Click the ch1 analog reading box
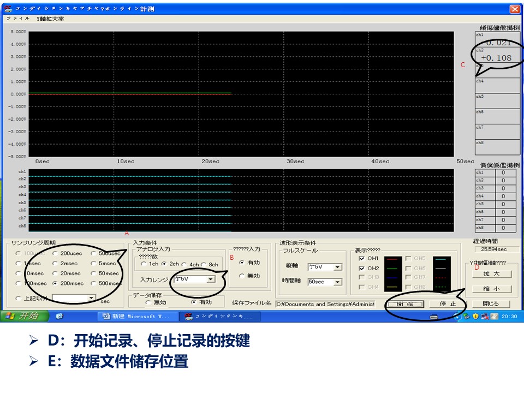 click(498, 39)
